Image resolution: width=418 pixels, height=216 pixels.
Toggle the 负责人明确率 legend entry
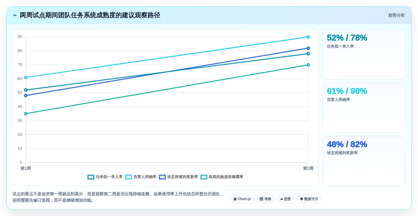click(141, 177)
